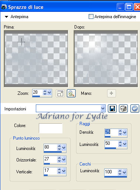Click the fit preview to window icon
The width and height of the screenshot is (140, 190).
point(60,93)
